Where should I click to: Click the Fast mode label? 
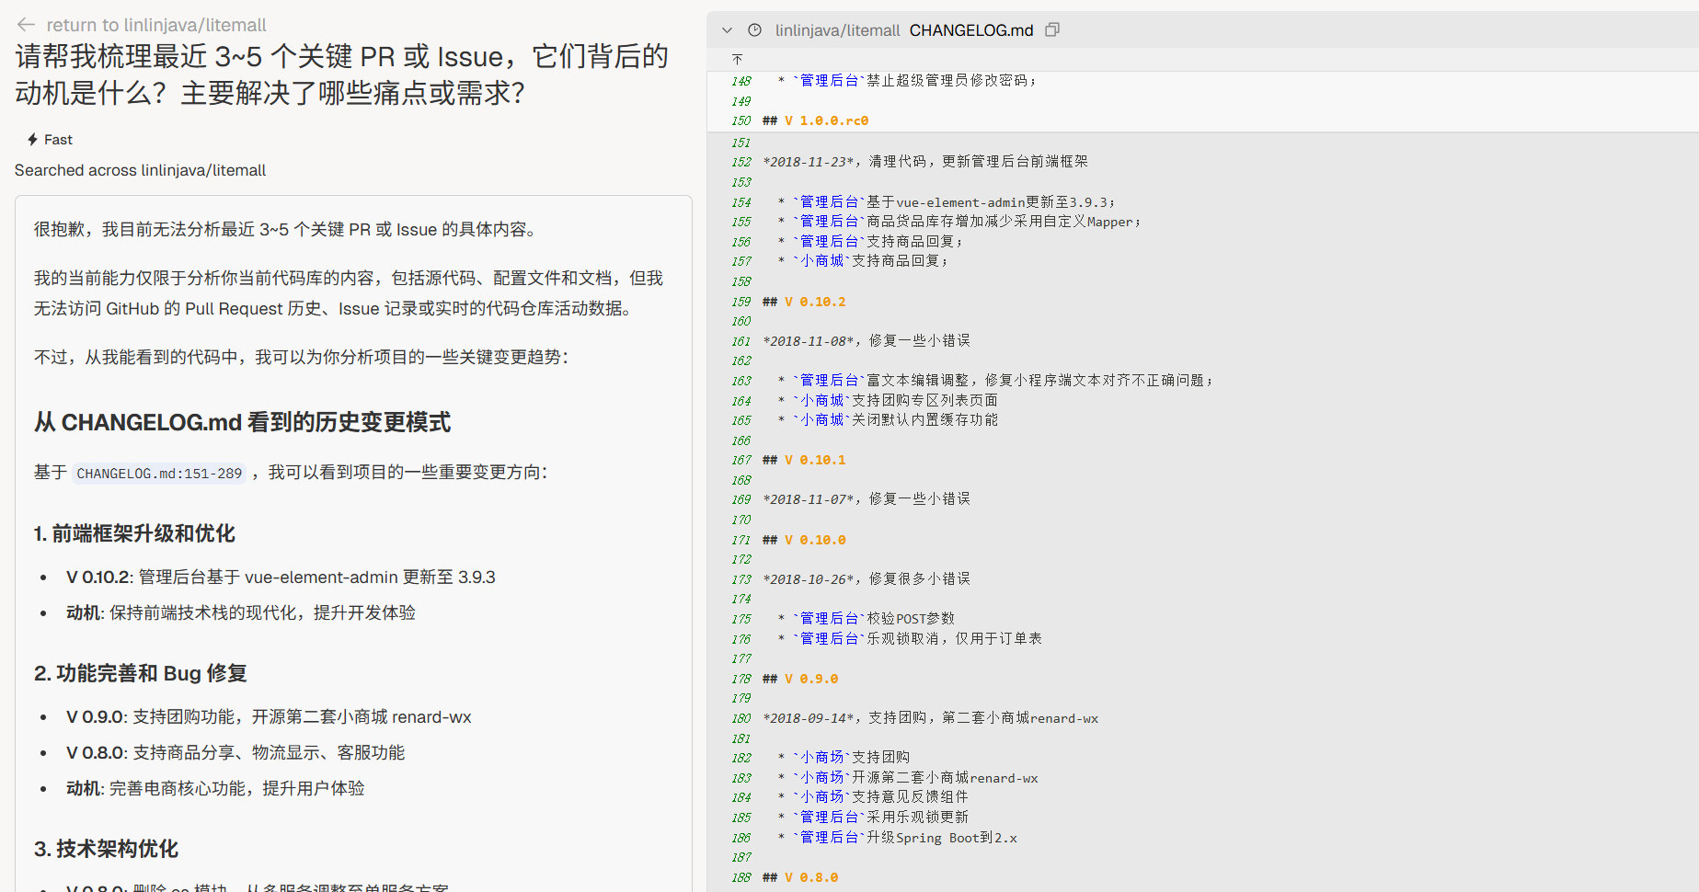click(x=58, y=140)
